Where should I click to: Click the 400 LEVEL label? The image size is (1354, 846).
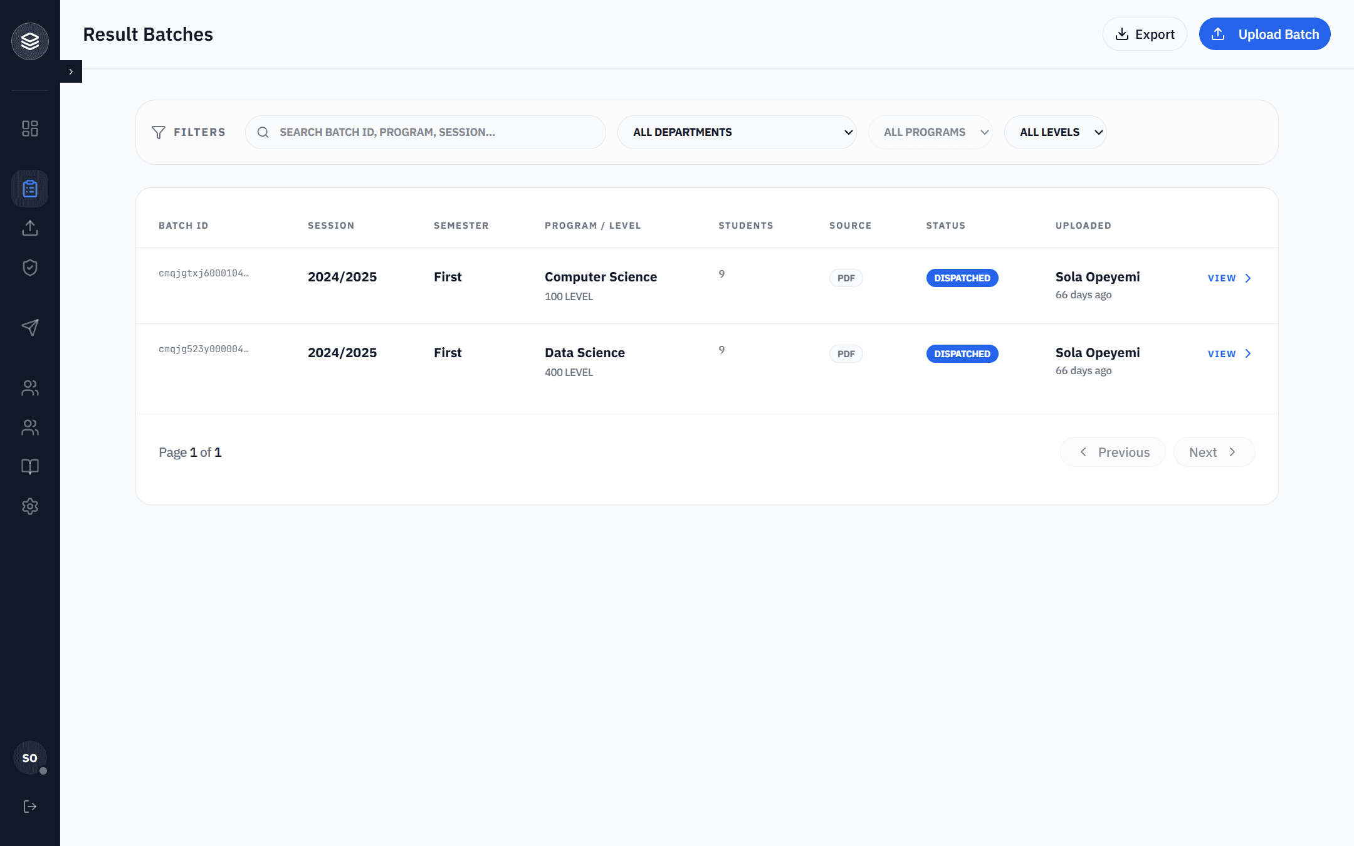coord(569,372)
